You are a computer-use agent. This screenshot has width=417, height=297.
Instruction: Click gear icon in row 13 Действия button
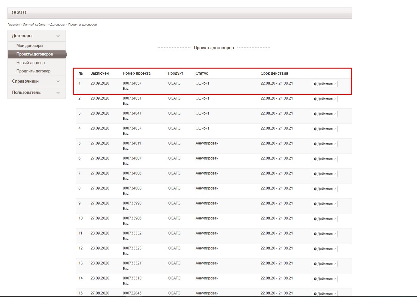pyautogui.click(x=315, y=264)
